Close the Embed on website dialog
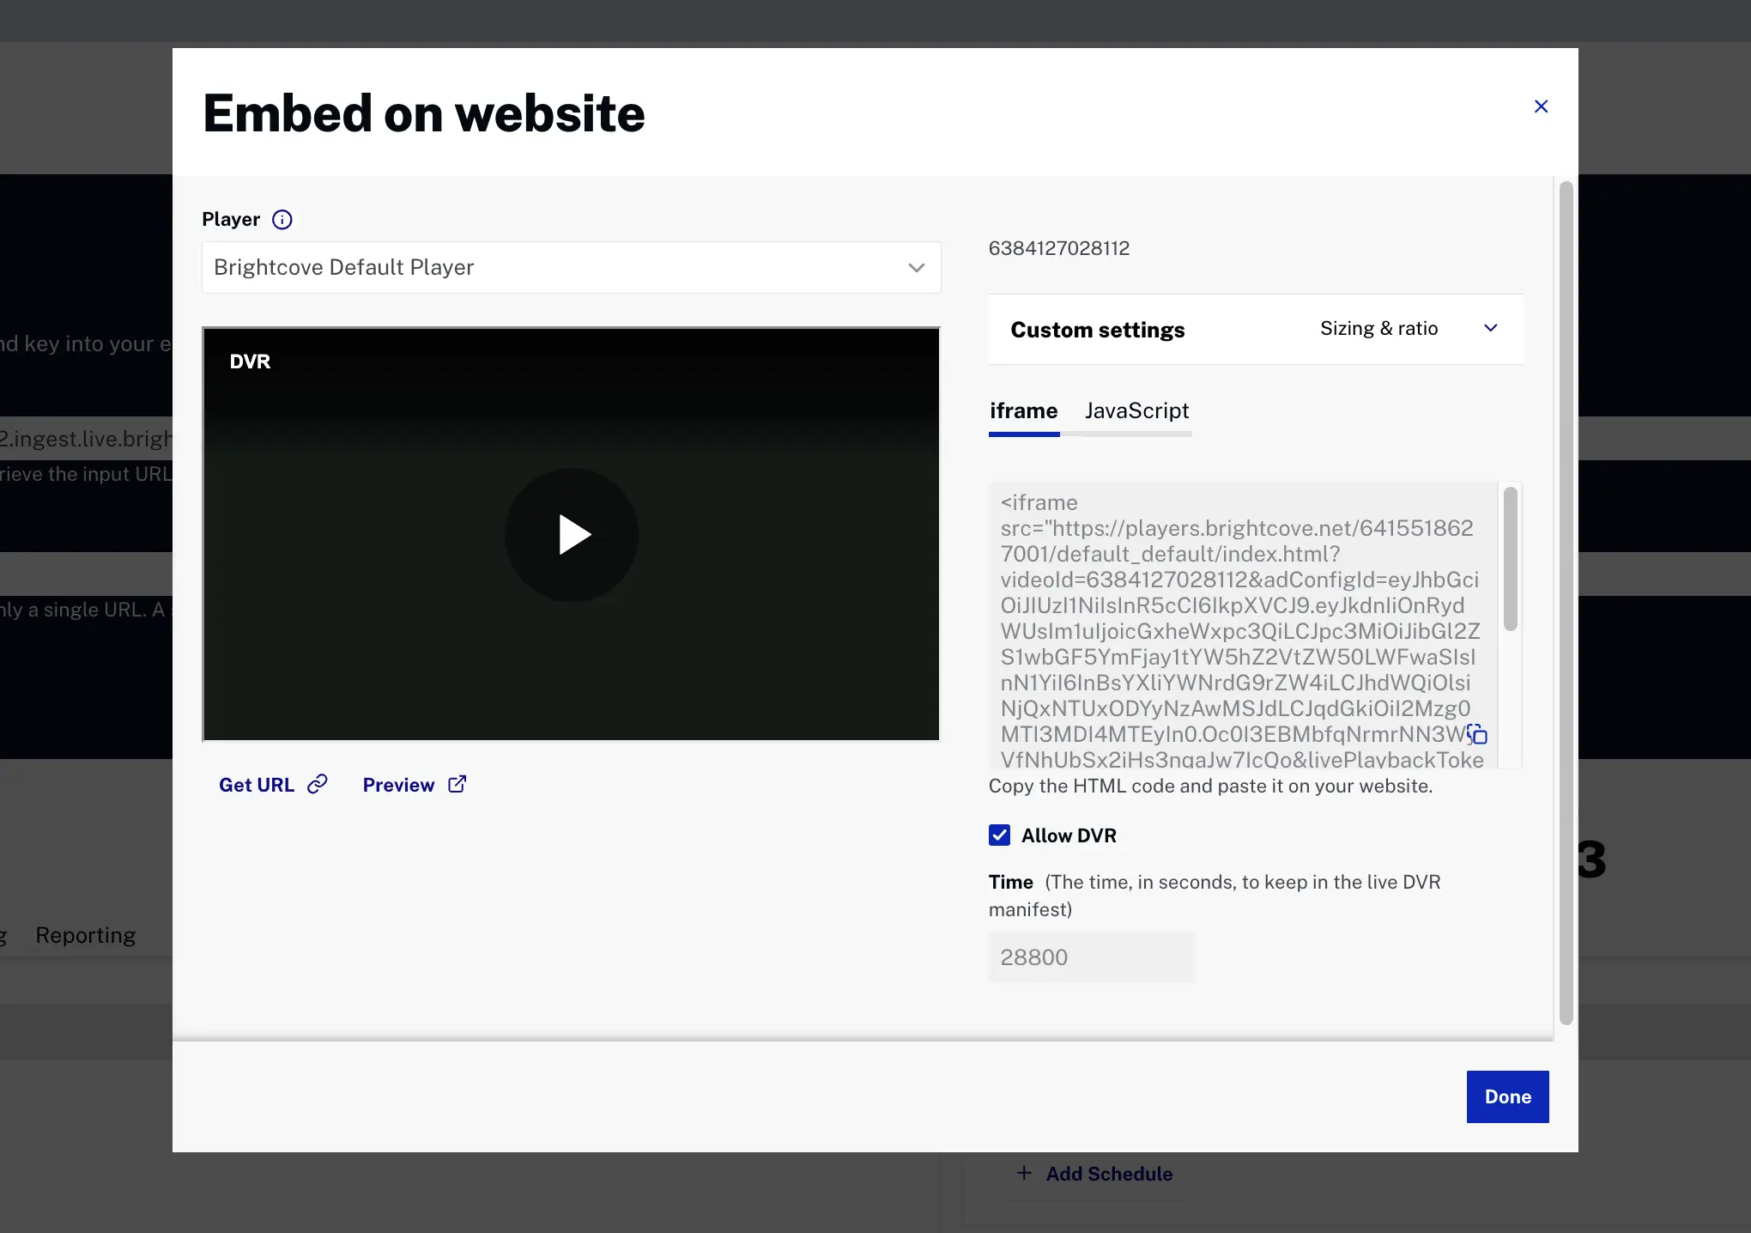The width and height of the screenshot is (1751, 1233). [x=1541, y=106]
